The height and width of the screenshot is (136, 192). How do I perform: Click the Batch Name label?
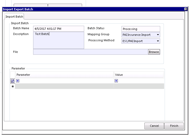(21, 28)
